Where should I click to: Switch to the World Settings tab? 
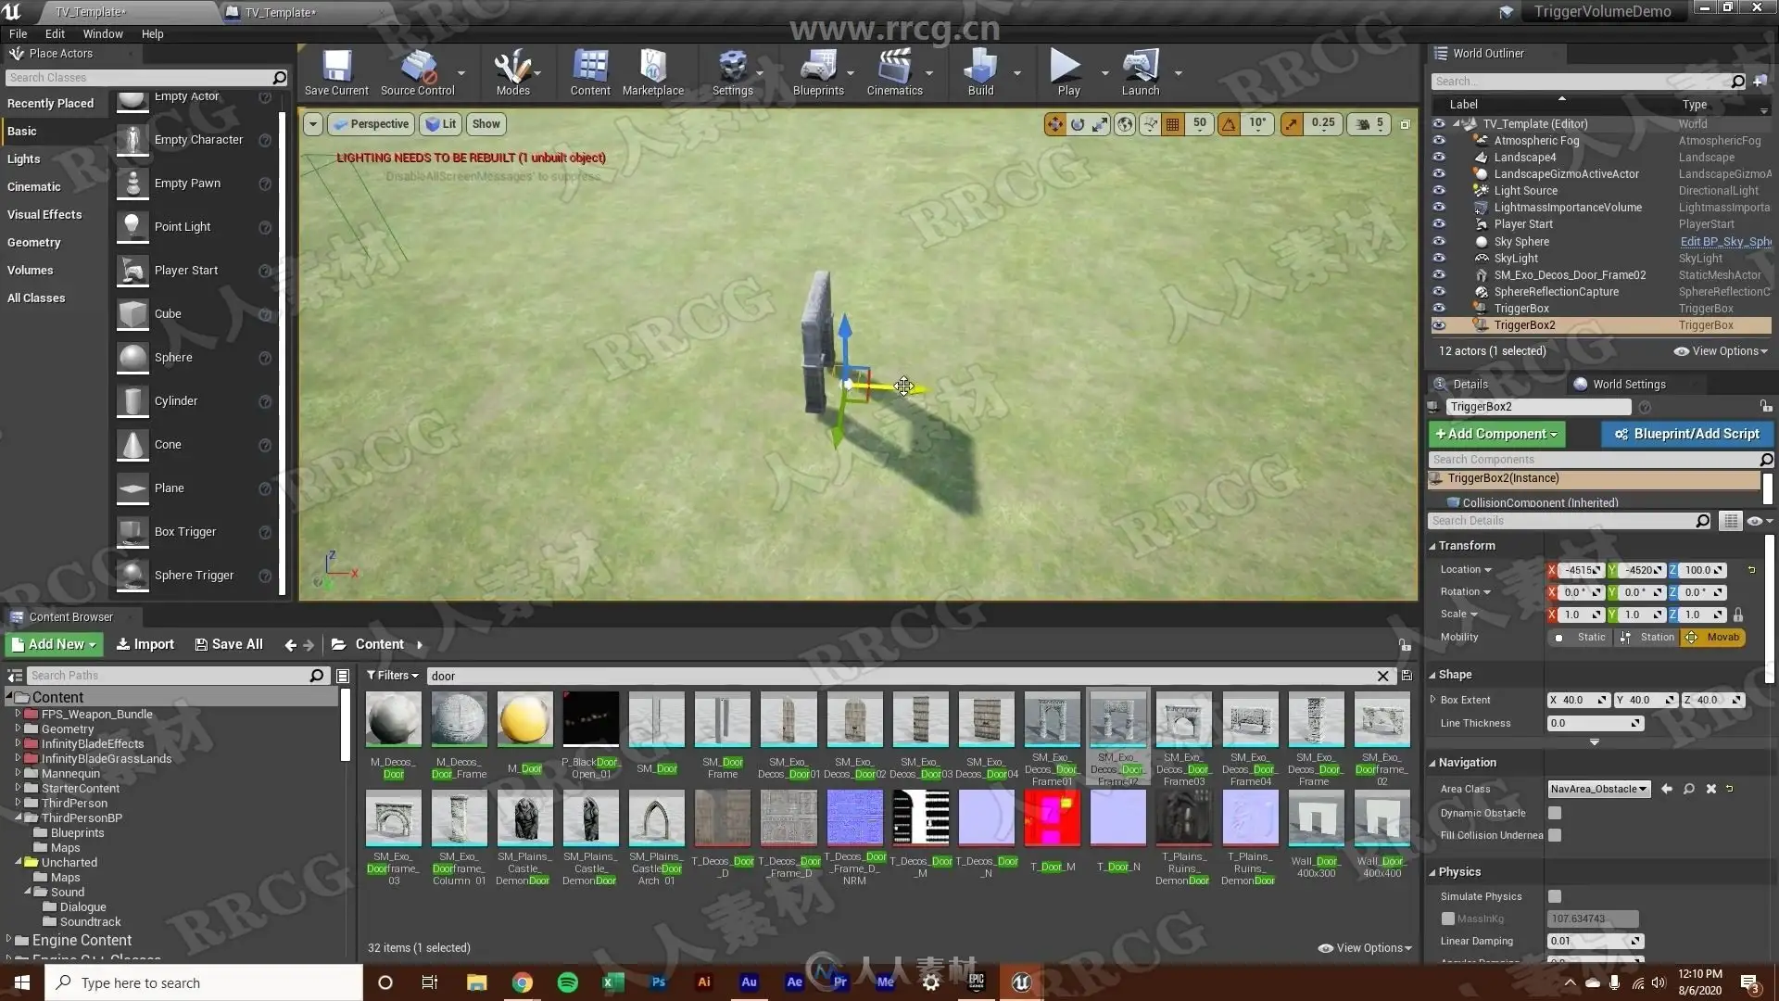(x=1628, y=385)
